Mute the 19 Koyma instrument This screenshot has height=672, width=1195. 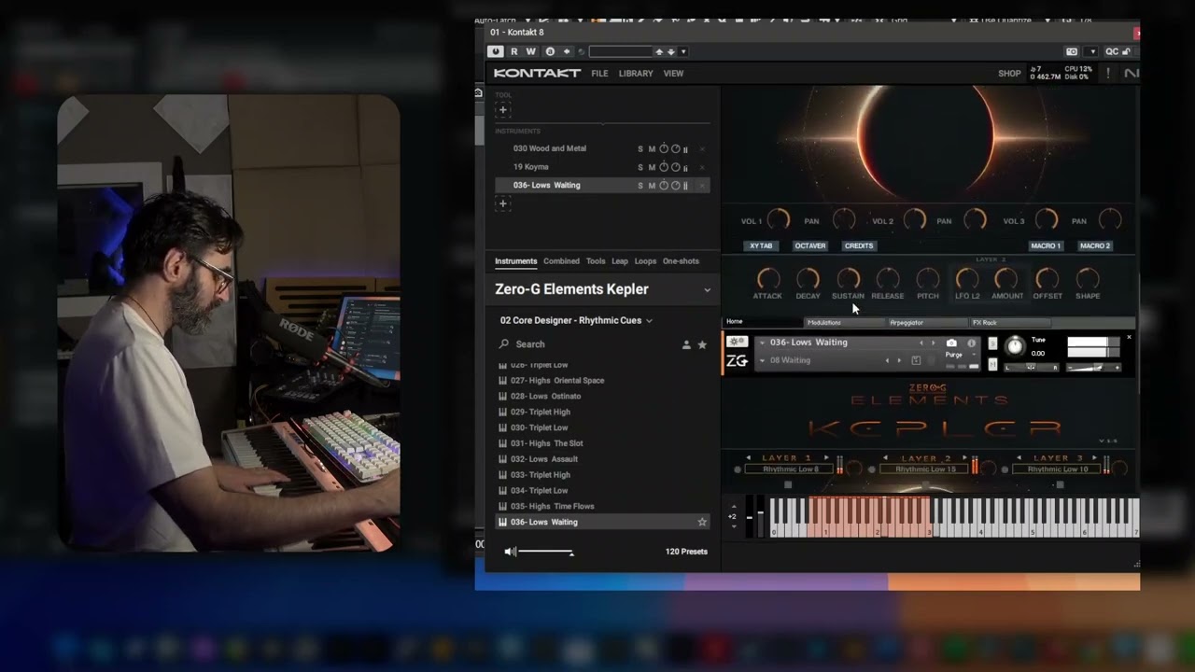coord(652,167)
